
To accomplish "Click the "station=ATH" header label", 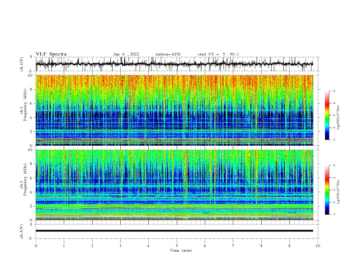I will (168, 54).
